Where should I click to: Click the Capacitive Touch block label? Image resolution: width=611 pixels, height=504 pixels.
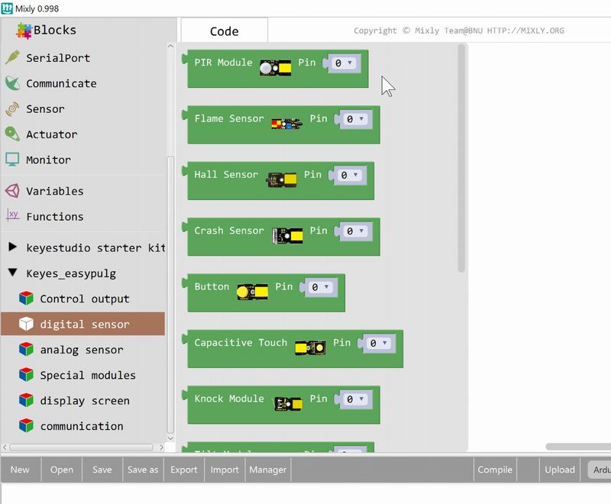(241, 343)
